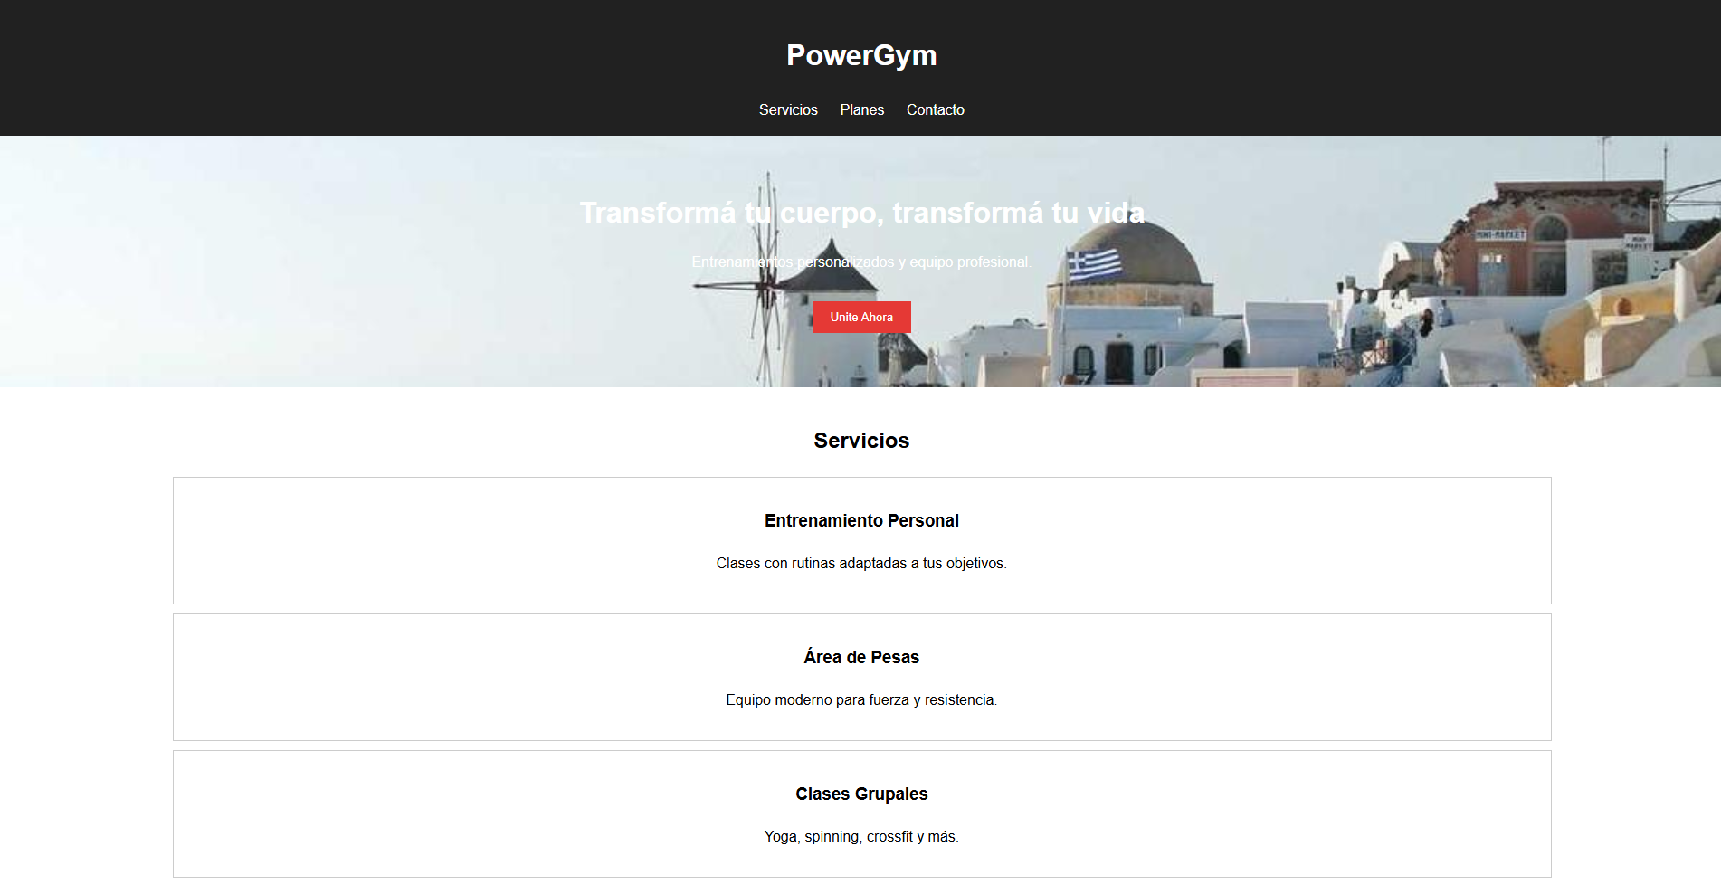The image size is (1721, 894).
Task: Go to Planes in the navigation
Action: tap(861, 109)
